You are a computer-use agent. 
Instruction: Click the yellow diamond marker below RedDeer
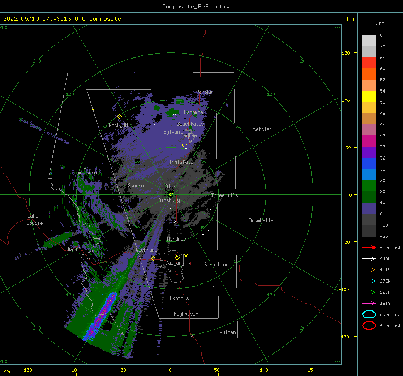pyautogui.click(x=184, y=145)
